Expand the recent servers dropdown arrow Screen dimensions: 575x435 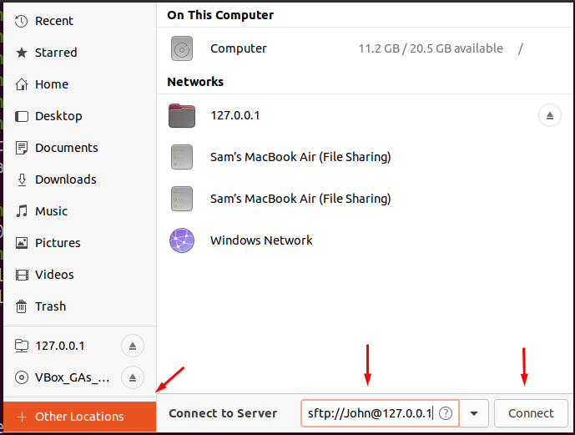(474, 413)
